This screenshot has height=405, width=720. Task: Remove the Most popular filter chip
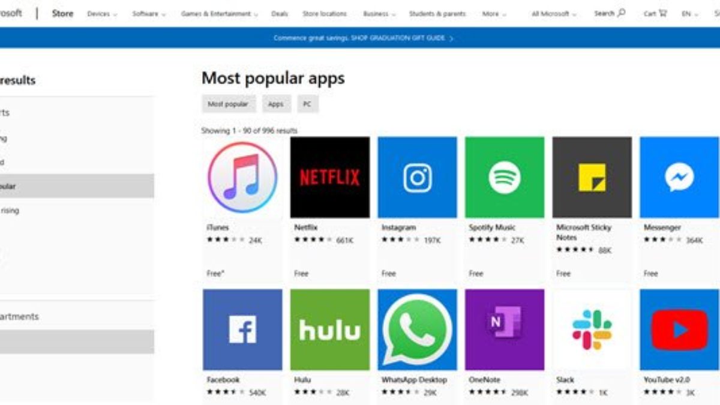[229, 104]
